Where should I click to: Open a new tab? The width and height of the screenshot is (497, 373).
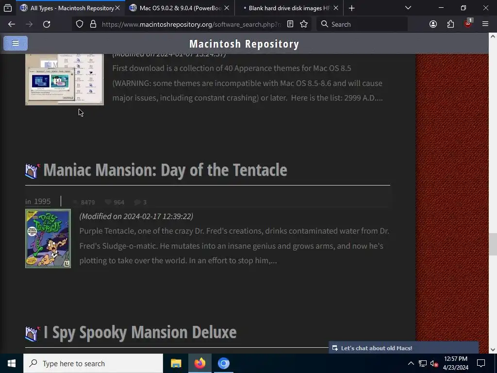coord(351,8)
